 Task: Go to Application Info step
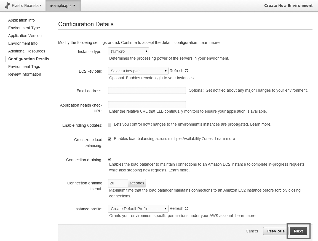point(22,20)
